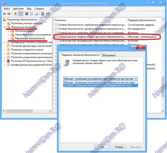Click row icon of Сетевая безопасность: требование цифровой подписи
Image resolution: width=167 pixels, height=153 pixels.
click(56, 25)
